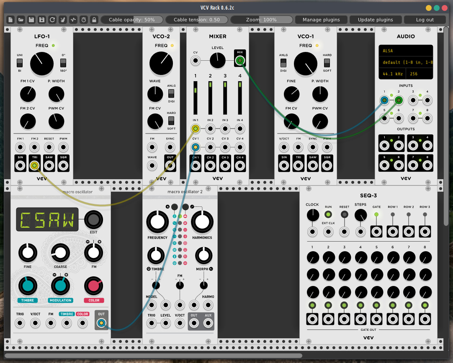The height and width of the screenshot is (363, 453).
Task: Open the 256 block size selector
Action: (419, 74)
